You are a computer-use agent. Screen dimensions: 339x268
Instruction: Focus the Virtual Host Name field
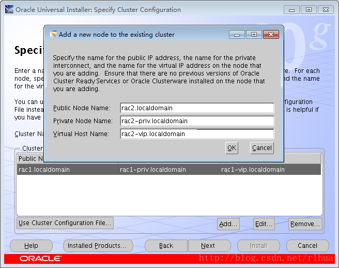point(197,134)
